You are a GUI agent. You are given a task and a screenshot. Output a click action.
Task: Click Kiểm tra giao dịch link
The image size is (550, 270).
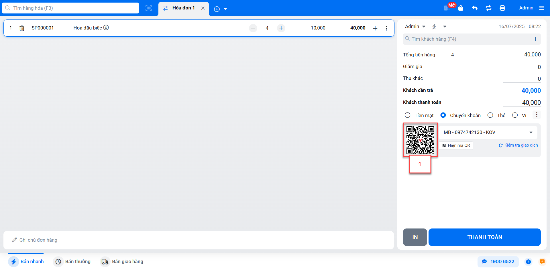(518, 145)
